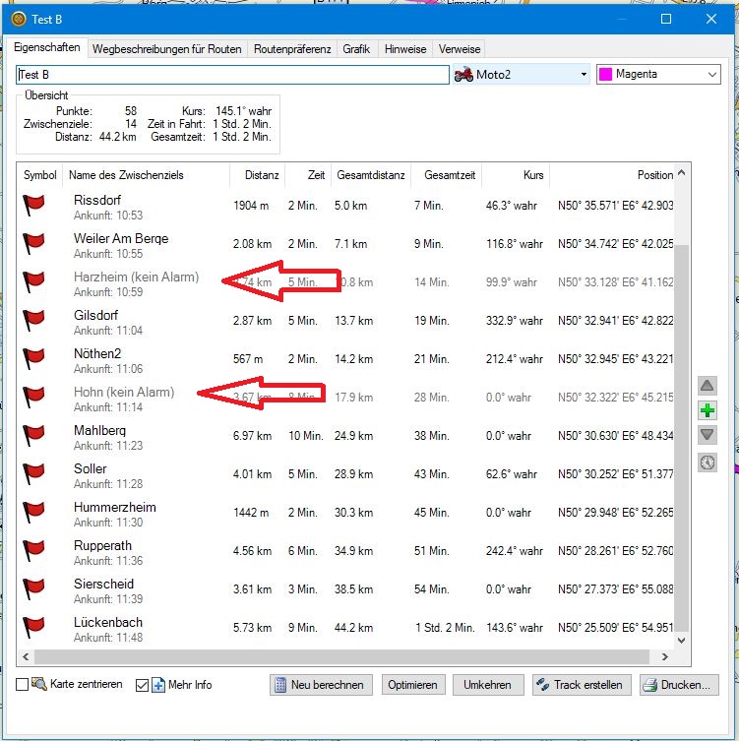Click the red flag icon for Rissdorf

(x=34, y=207)
